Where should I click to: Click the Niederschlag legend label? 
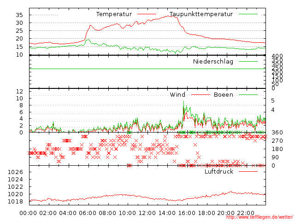pyautogui.click(x=213, y=62)
